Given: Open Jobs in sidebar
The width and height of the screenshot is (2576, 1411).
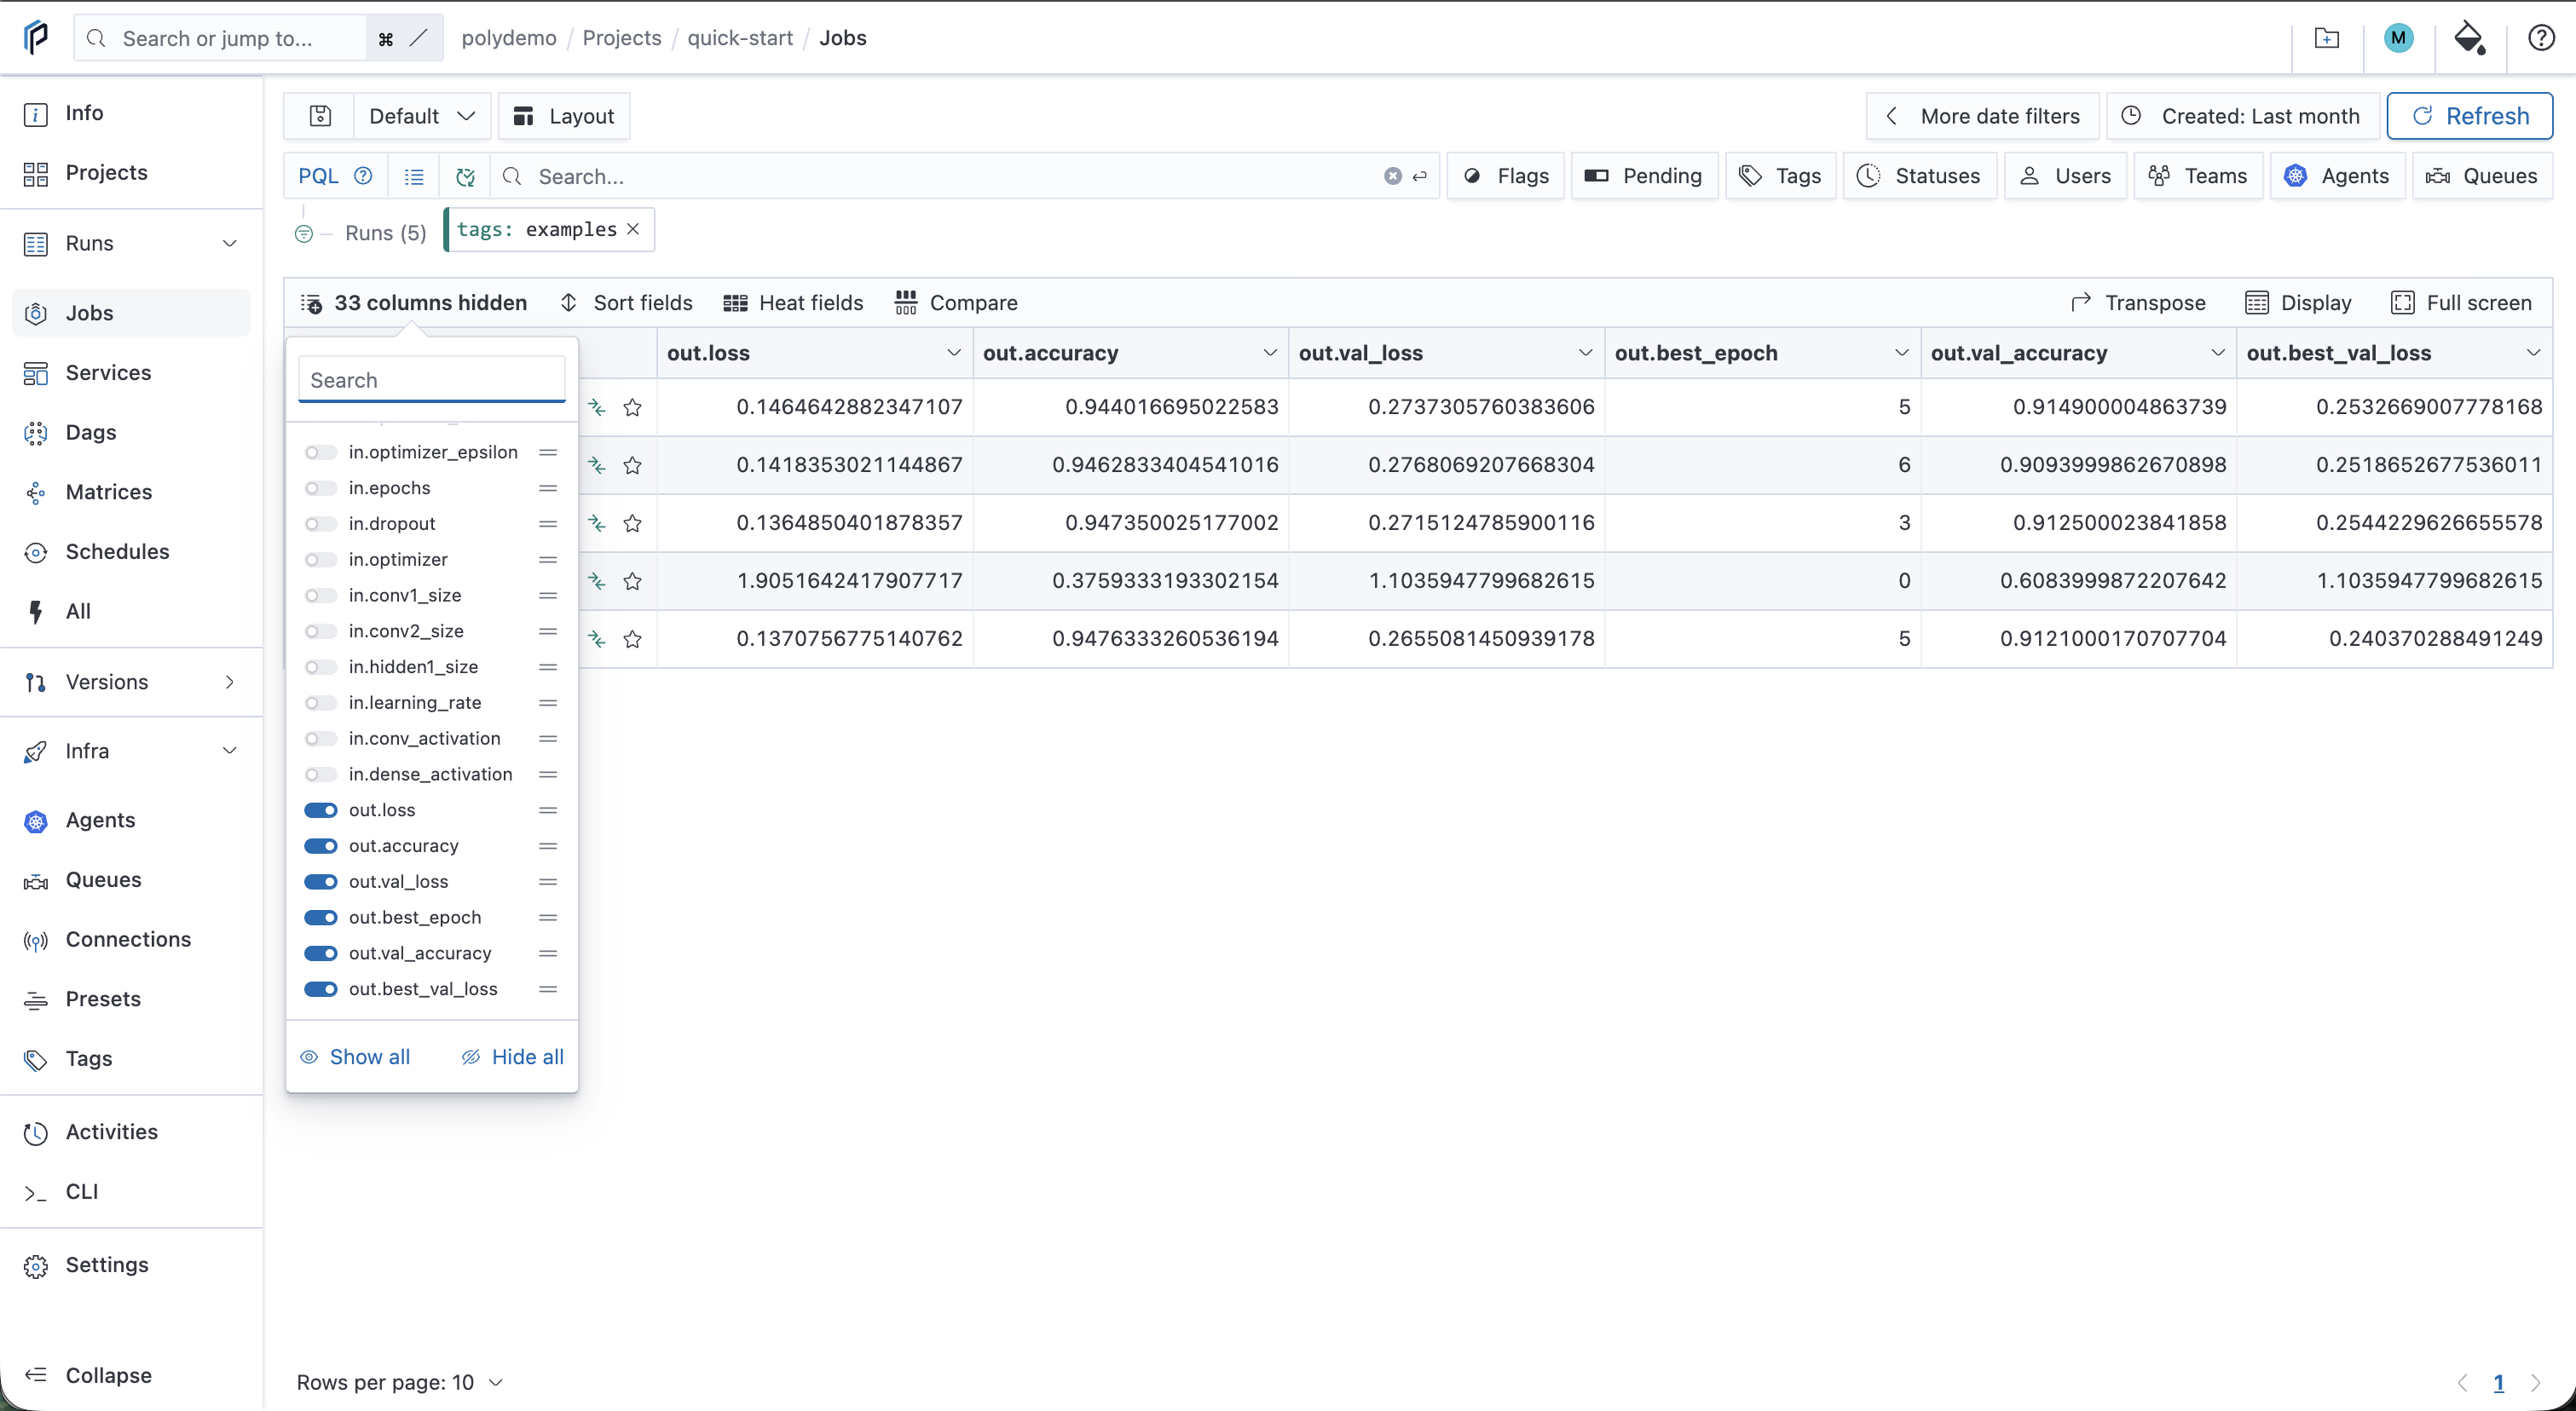Looking at the screenshot, I should pos(132,313).
